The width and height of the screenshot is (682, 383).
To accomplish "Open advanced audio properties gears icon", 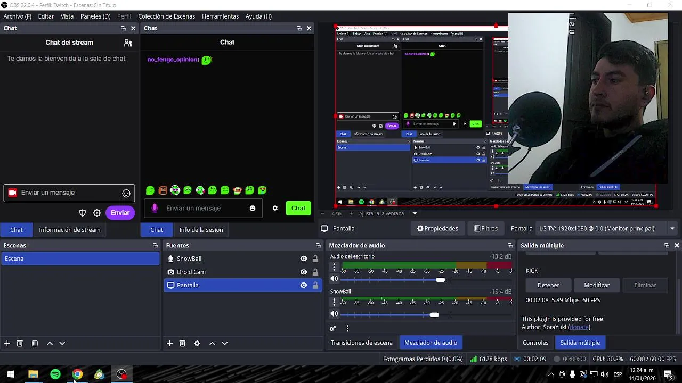I will click(x=333, y=328).
